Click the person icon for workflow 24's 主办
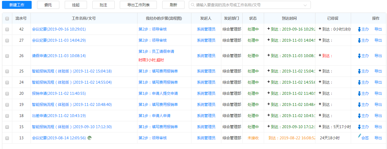Screen dimensions: 387x149 tap(359, 82)
